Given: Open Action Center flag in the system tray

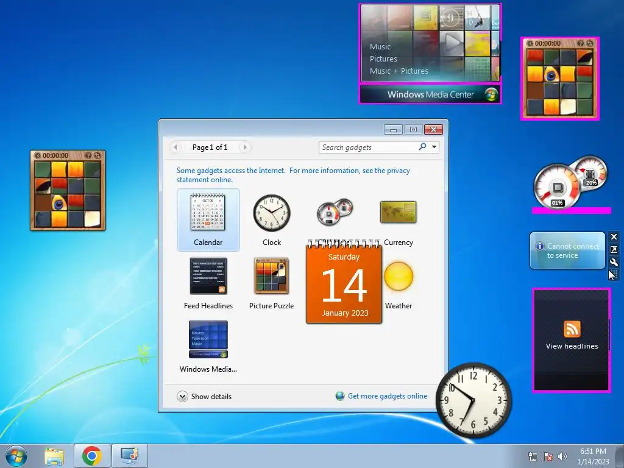Looking at the screenshot, I should click(548, 456).
